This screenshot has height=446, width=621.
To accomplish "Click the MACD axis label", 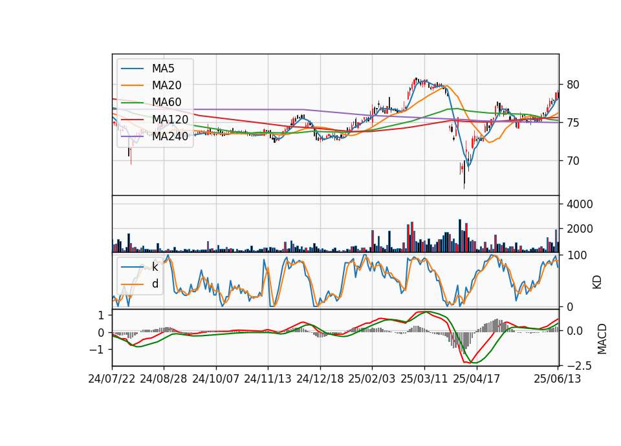I will (x=602, y=338).
